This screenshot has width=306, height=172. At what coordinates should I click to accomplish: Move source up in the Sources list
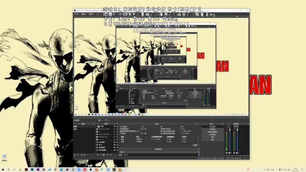click(x=107, y=155)
